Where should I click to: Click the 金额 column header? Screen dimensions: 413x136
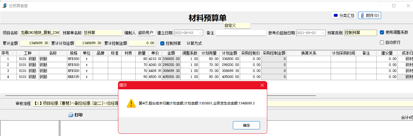[171, 53]
